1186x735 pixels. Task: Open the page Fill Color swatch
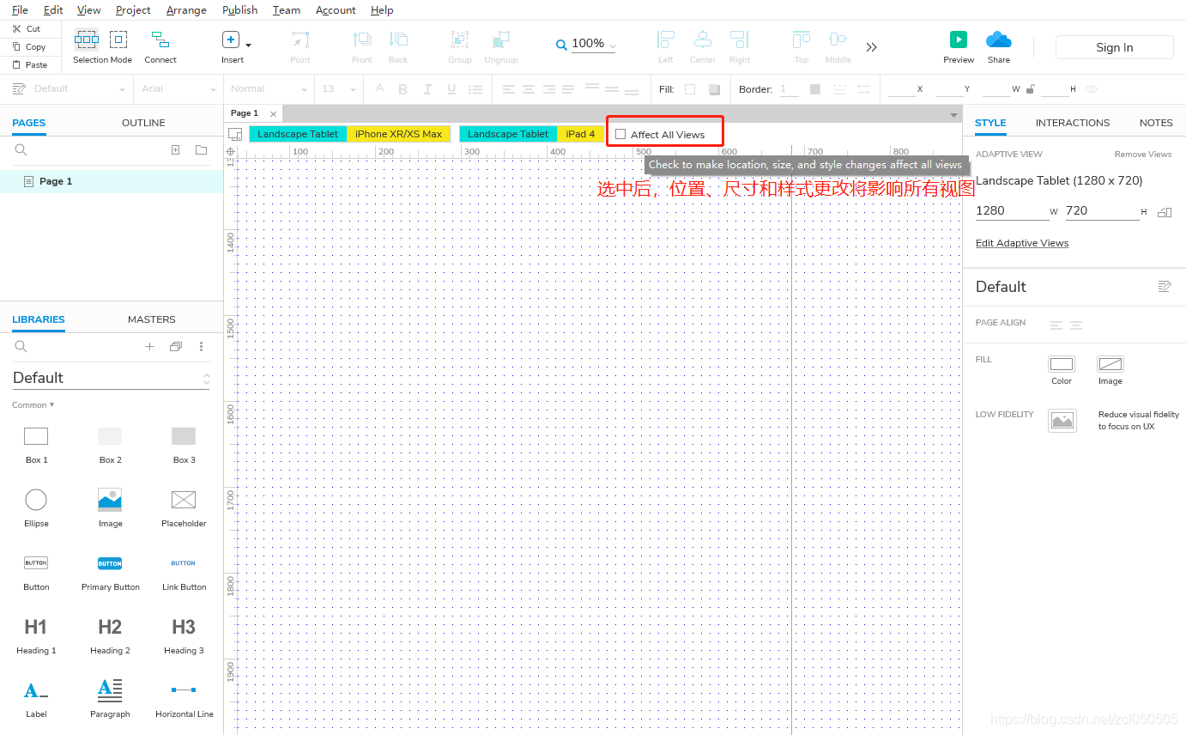(1062, 364)
